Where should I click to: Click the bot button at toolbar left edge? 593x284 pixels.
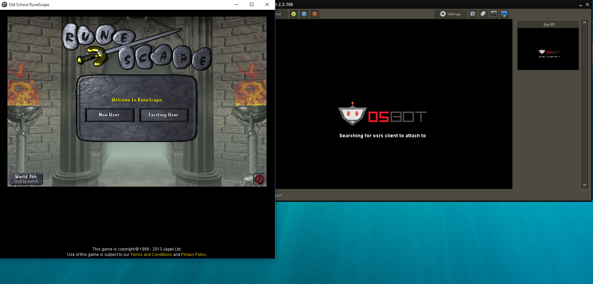281,14
